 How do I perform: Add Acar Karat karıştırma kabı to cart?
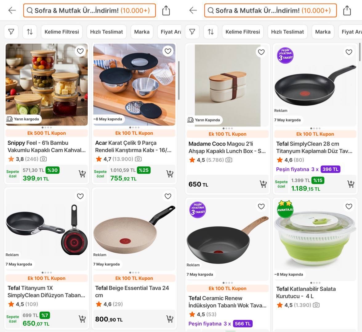point(170,174)
